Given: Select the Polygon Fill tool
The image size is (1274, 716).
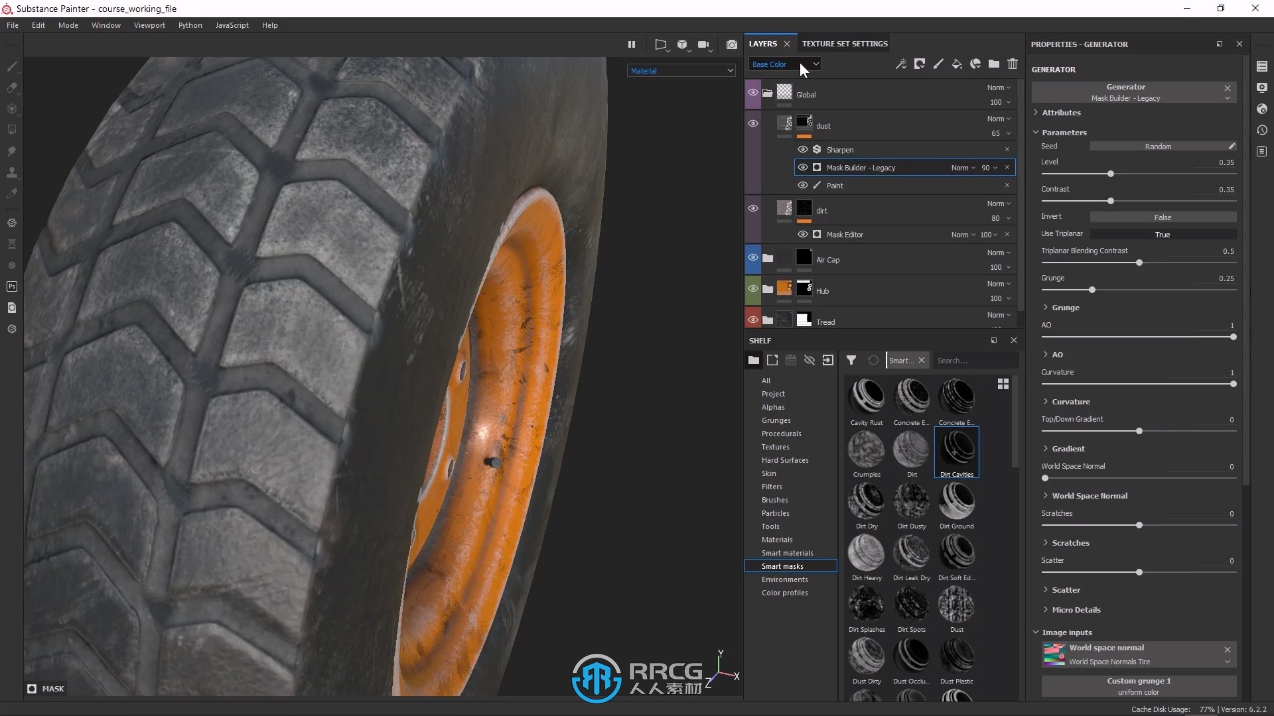Looking at the screenshot, I should 12,130.
